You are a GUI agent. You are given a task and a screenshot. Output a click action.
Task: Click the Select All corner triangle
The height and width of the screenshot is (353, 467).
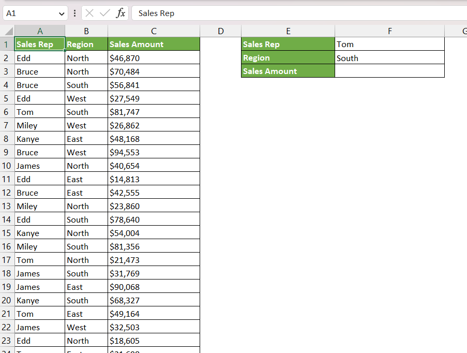click(x=9, y=31)
